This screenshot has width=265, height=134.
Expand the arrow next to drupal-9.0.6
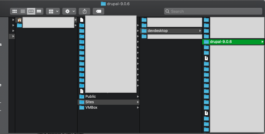(262, 42)
